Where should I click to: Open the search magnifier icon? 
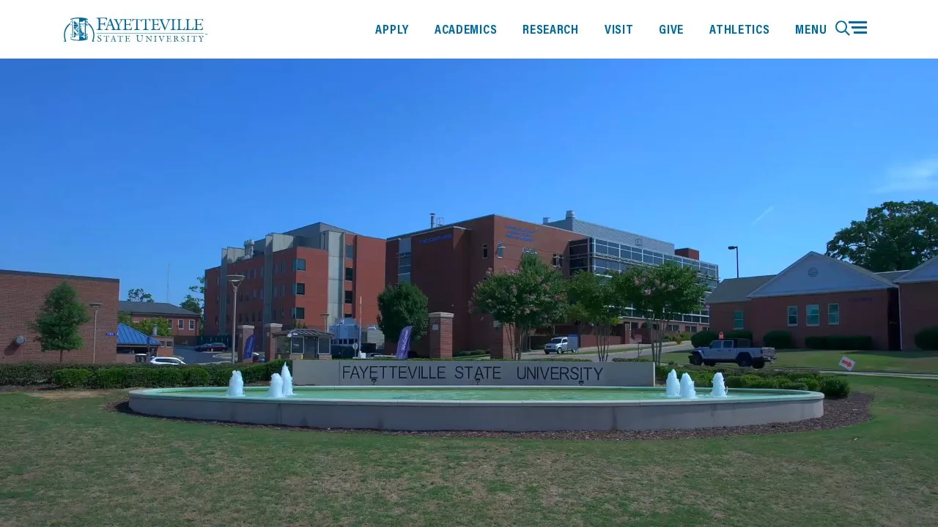[x=842, y=29]
